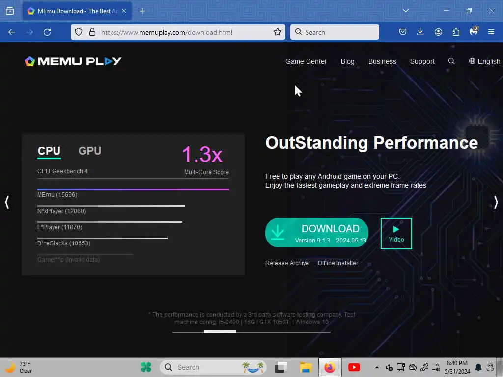Open the Task View taskbar icon
Viewport: 503px width, 377px height.
coord(280,367)
